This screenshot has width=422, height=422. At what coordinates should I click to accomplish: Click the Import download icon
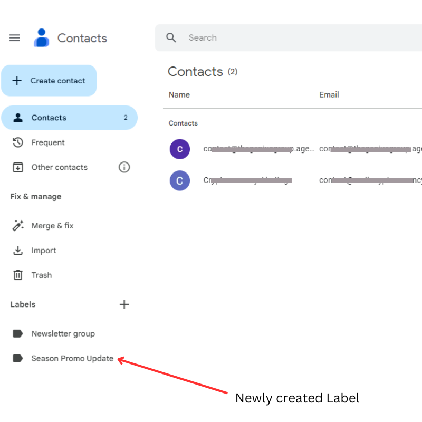(x=18, y=250)
